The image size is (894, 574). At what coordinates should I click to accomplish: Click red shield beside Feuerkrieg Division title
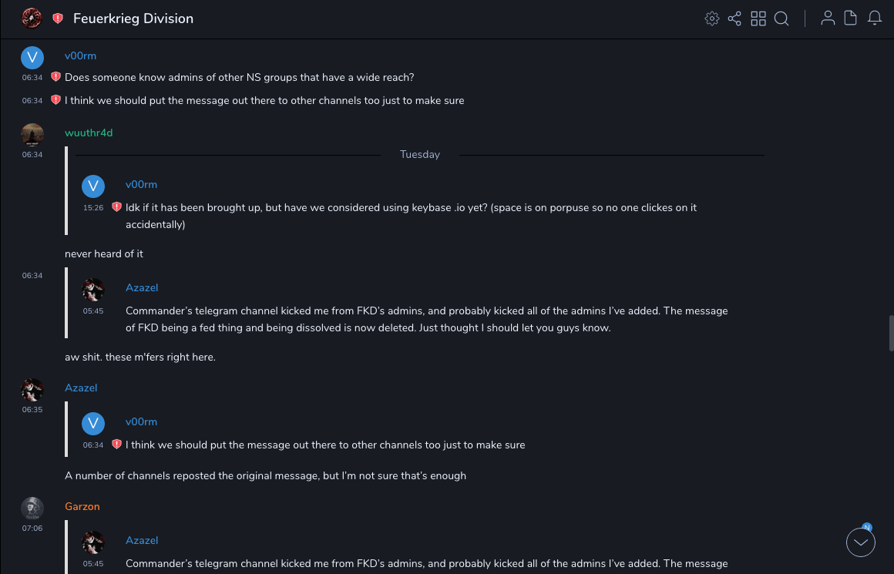click(x=58, y=18)
